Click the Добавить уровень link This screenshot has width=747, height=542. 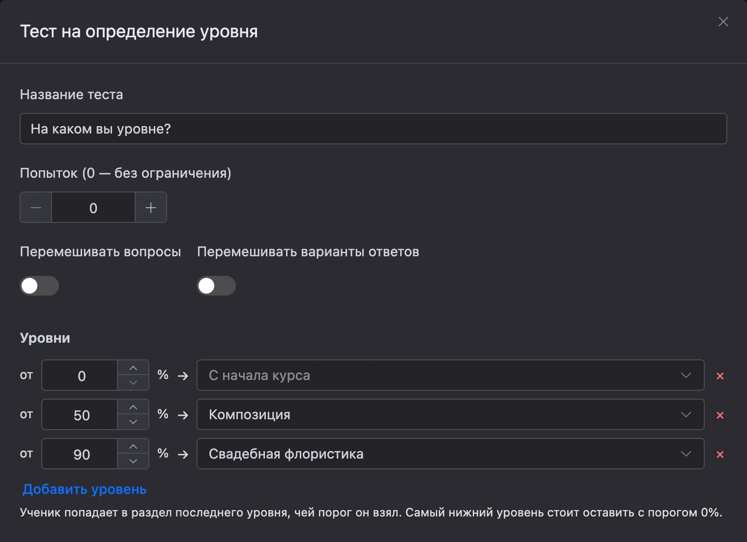[85, 489]
